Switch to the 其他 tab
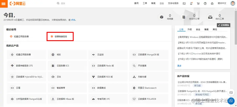Screen dimensions: 237x107 click(x=215, y=29)
